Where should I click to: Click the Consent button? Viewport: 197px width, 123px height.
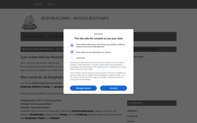pyautogui.click(x=114, y=88)
